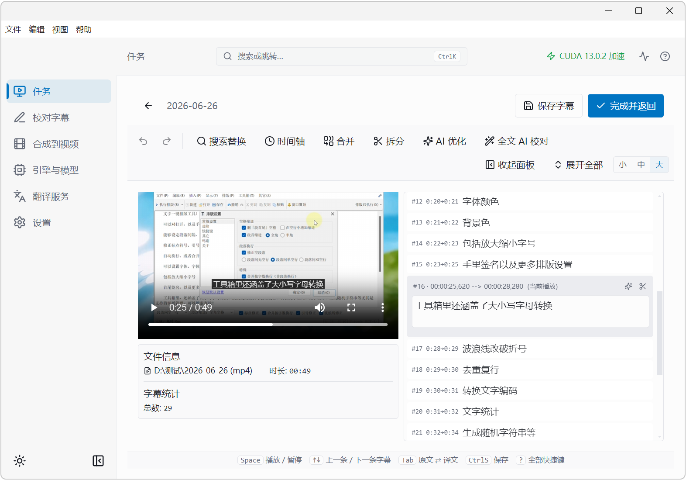Redo the last edit
Screen dimensions: 686x480
[x=167, y=141]
